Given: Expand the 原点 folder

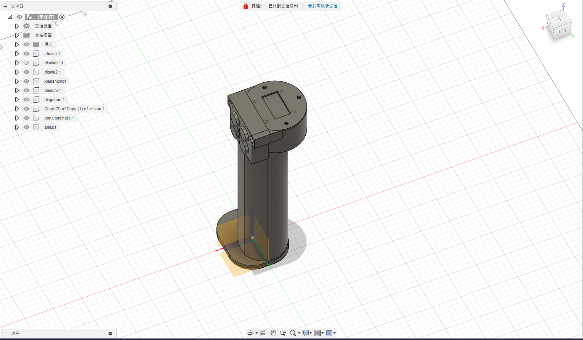Looking at the screenshot, I should coord(17,44).
